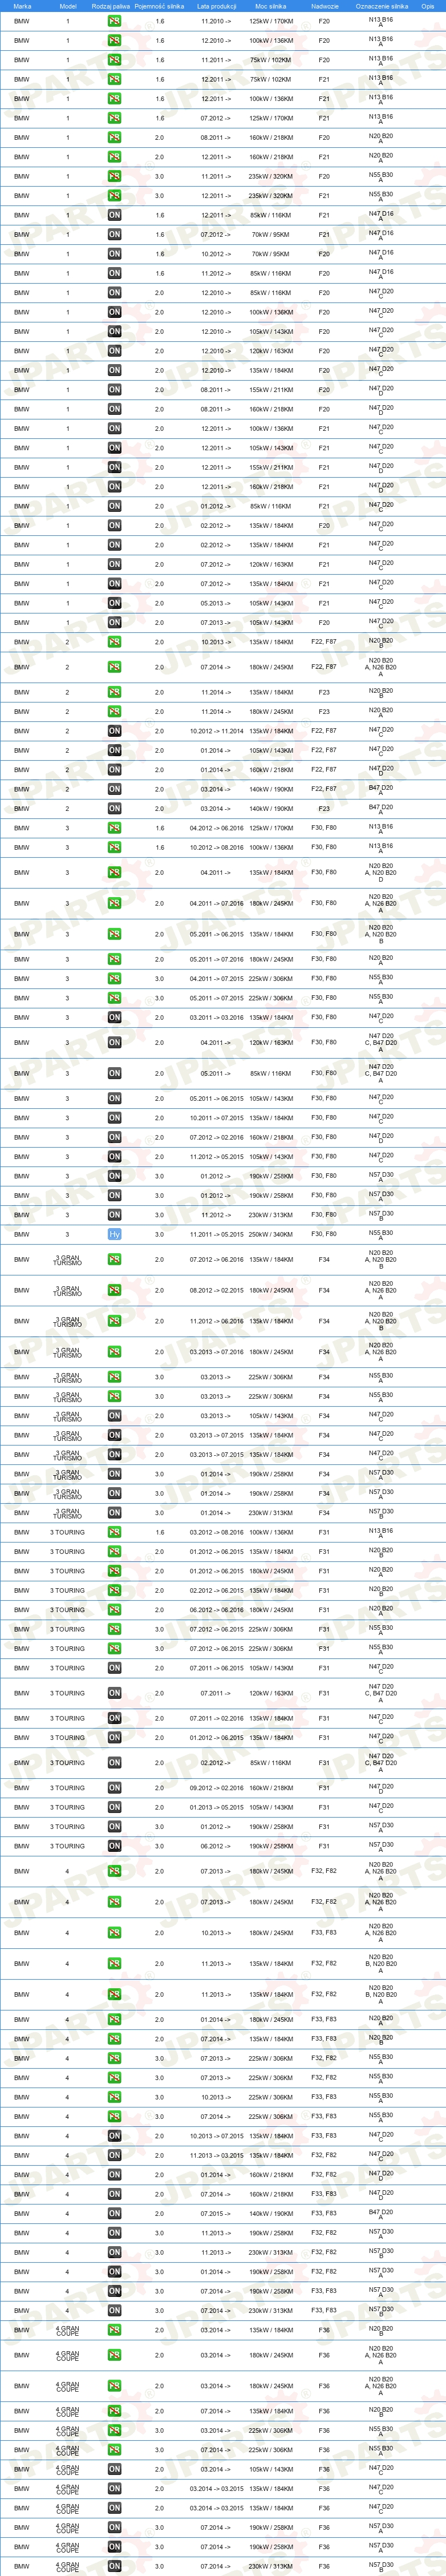Viewport: 446px width, 2576px height.
Task: Click petrol icon in 04.2012 -> 06.2016 125kW/170KM F30 row
Action: (114, 828)
